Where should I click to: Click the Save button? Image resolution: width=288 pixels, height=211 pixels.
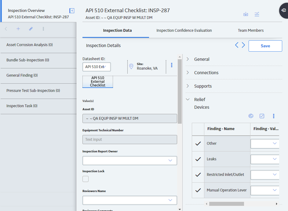(265, 46)
